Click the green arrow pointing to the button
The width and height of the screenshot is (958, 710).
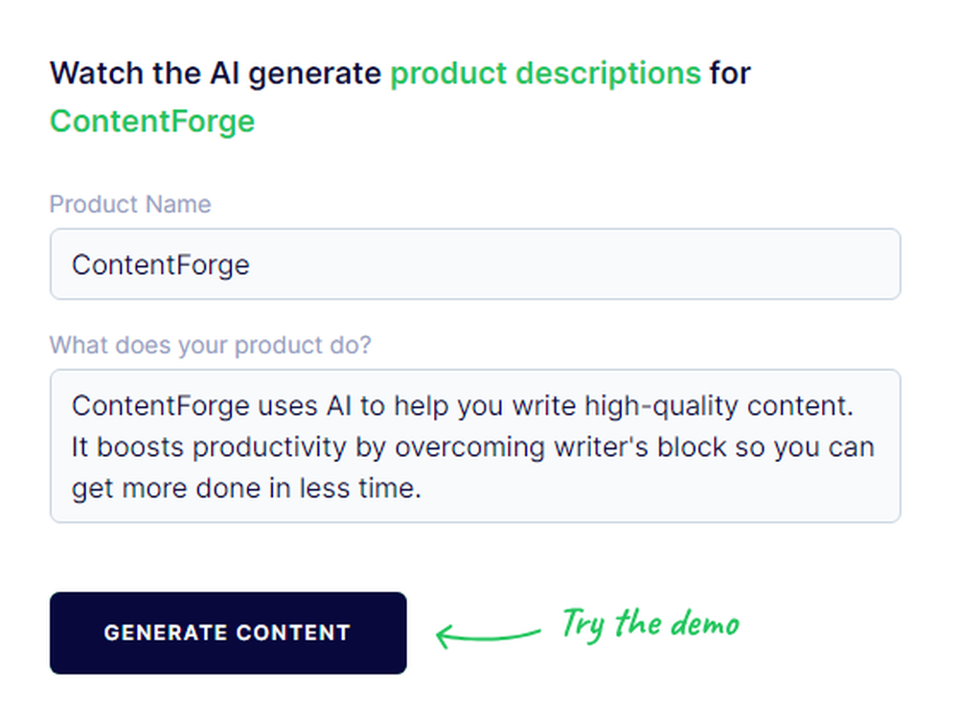pos(487,633)
